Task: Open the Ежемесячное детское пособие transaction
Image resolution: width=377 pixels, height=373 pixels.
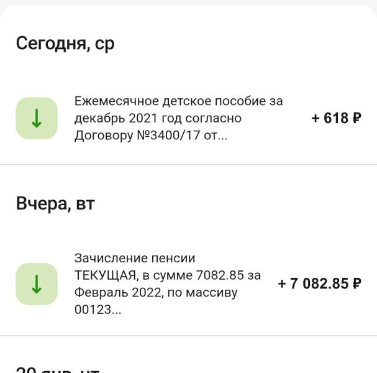Action: [189, 118]
